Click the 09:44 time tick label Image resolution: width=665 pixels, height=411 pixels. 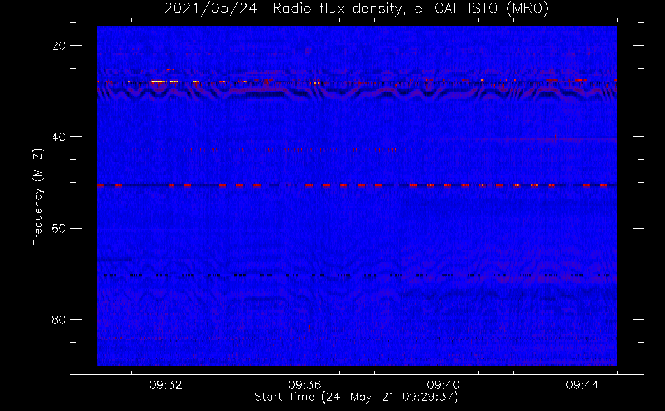tap(583, 385)
